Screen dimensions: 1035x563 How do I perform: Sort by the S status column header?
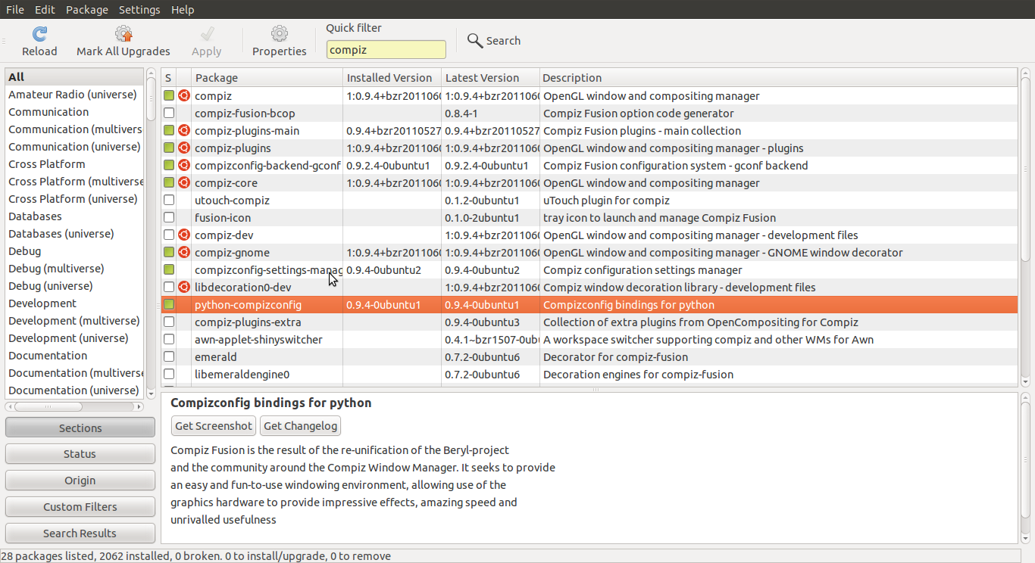tap(168, 78)
